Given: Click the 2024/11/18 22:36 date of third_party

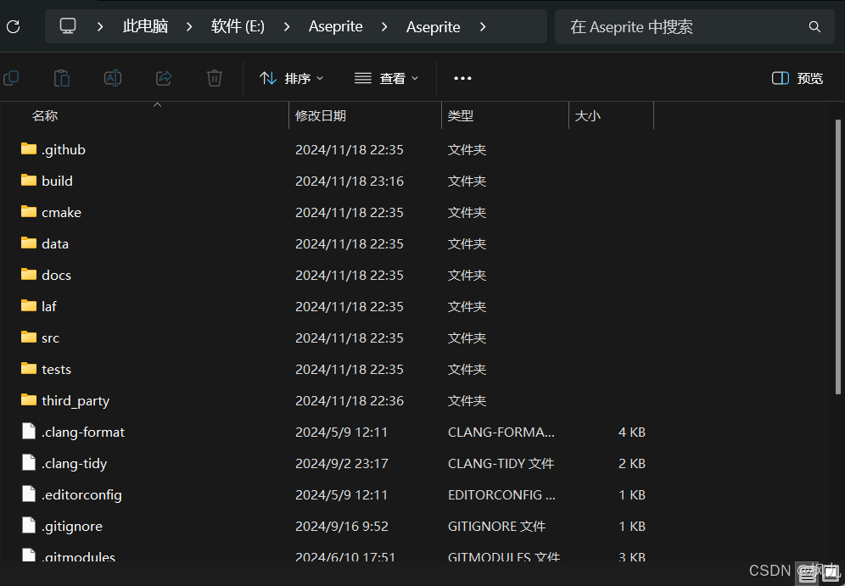Looking at the screenshot, I should [350, 401].
